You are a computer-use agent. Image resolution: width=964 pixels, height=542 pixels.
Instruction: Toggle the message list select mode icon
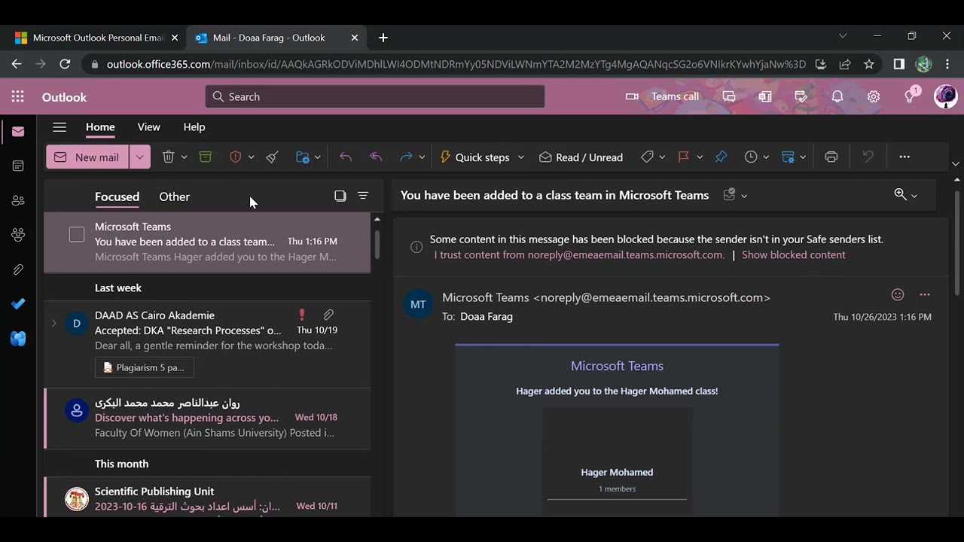click(340, 196)
